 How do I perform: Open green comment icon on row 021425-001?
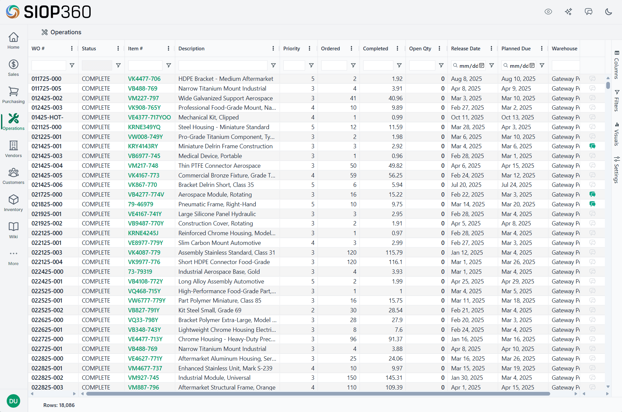(x=592, y=146)
